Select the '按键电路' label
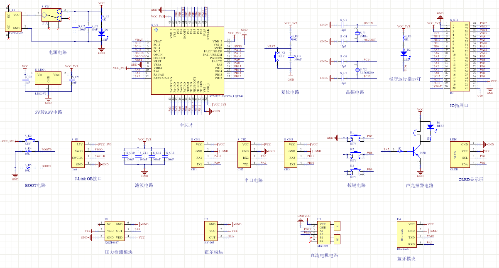Viewport: 499px width, 268px height. tap(357, 185)
